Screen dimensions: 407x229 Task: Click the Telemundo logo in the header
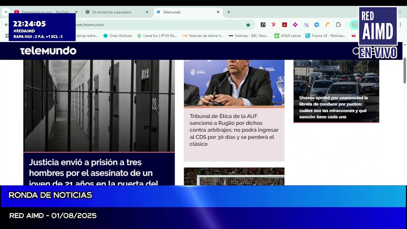48,51
